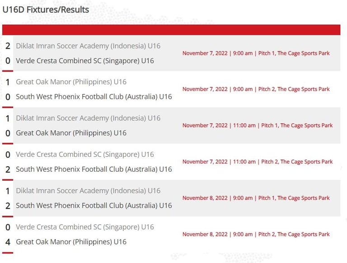Open South West Phoenix in the second match
Viewport: 347px width, 263px height.
(x=94, y=97)
